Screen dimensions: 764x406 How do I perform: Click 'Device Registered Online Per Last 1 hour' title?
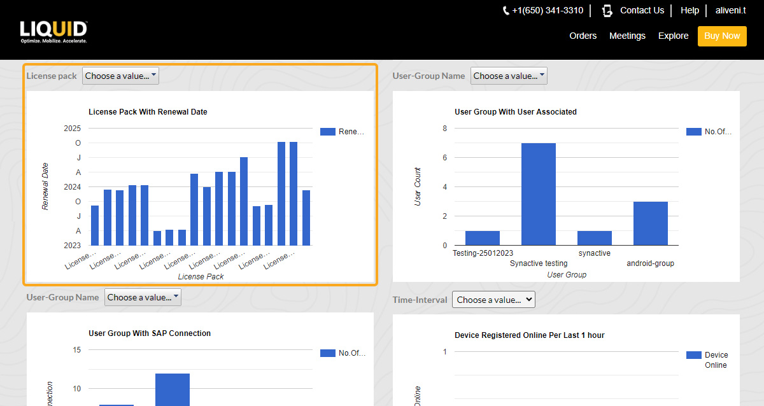[x=530, y=335]
